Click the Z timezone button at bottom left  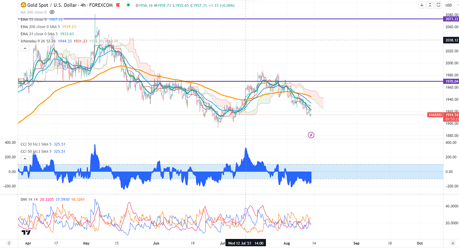coord(8,243)
